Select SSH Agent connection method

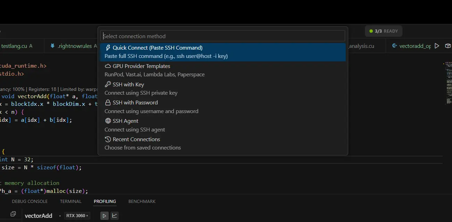[x=125, y=121]
